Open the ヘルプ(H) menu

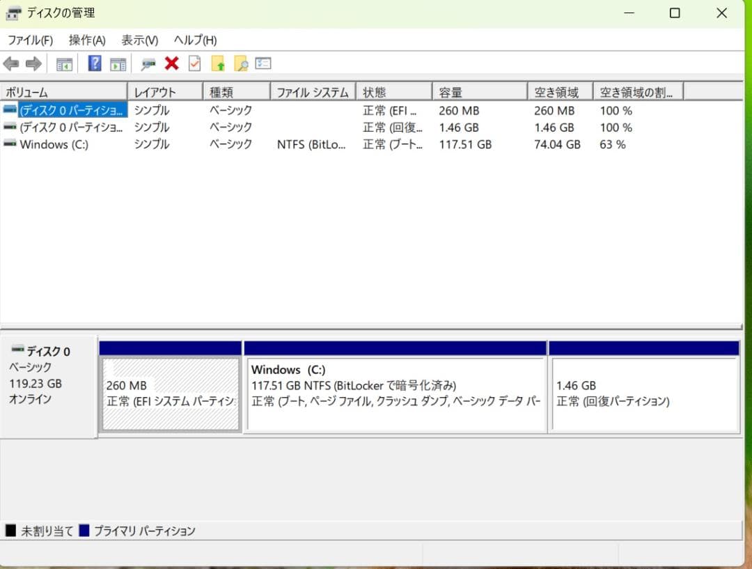[195, 40]
